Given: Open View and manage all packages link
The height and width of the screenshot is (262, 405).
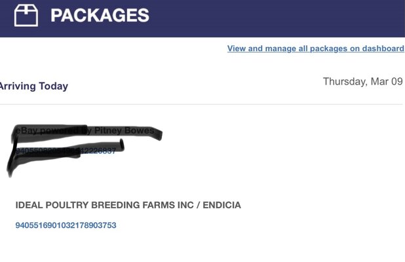Looking at the screenshot, I should click(x=315, y=48).
